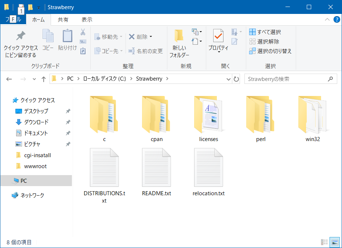342x248 pixels.
Task: Select the c folder
Action: pyautogui.click(x=104, y=119)
